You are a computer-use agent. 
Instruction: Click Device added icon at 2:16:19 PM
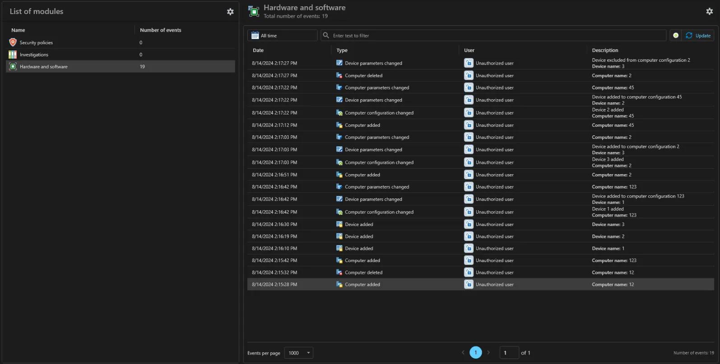click(x=339, y=236)
